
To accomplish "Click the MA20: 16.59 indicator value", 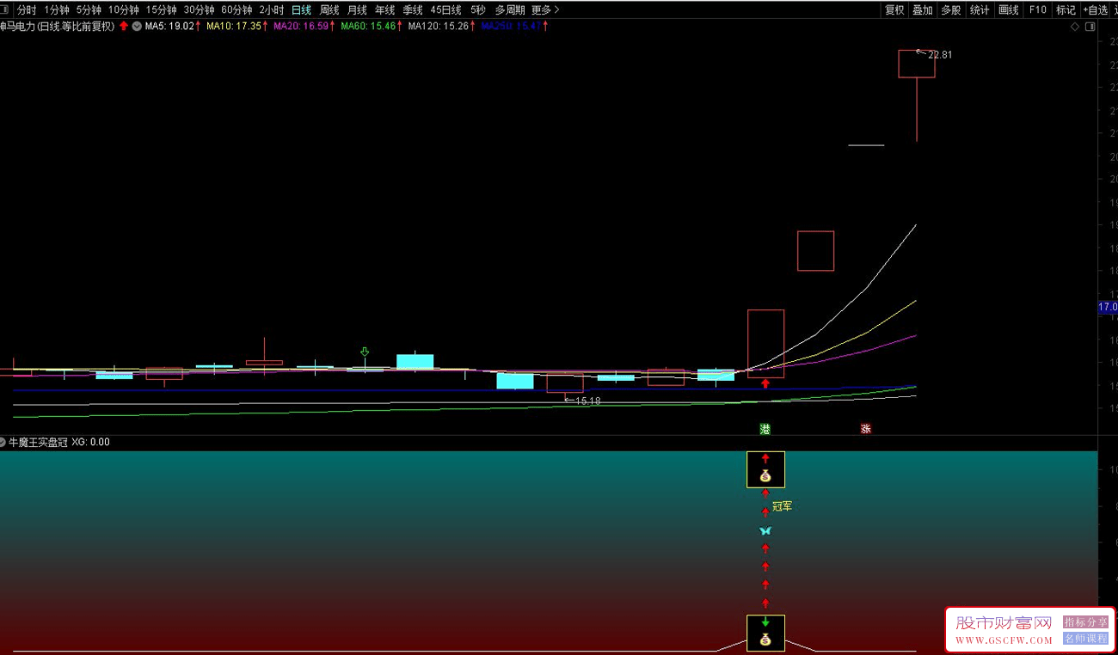I will [301, 26].
